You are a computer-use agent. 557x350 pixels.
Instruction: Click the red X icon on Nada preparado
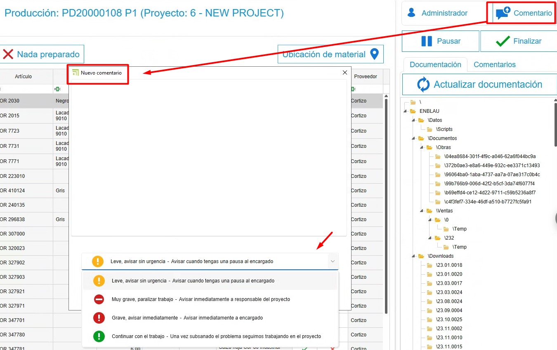(x=8, y=54)
